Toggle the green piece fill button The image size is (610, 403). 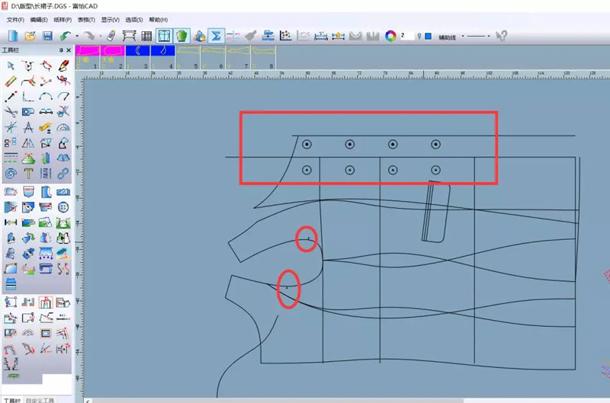[x=181, y=36]
